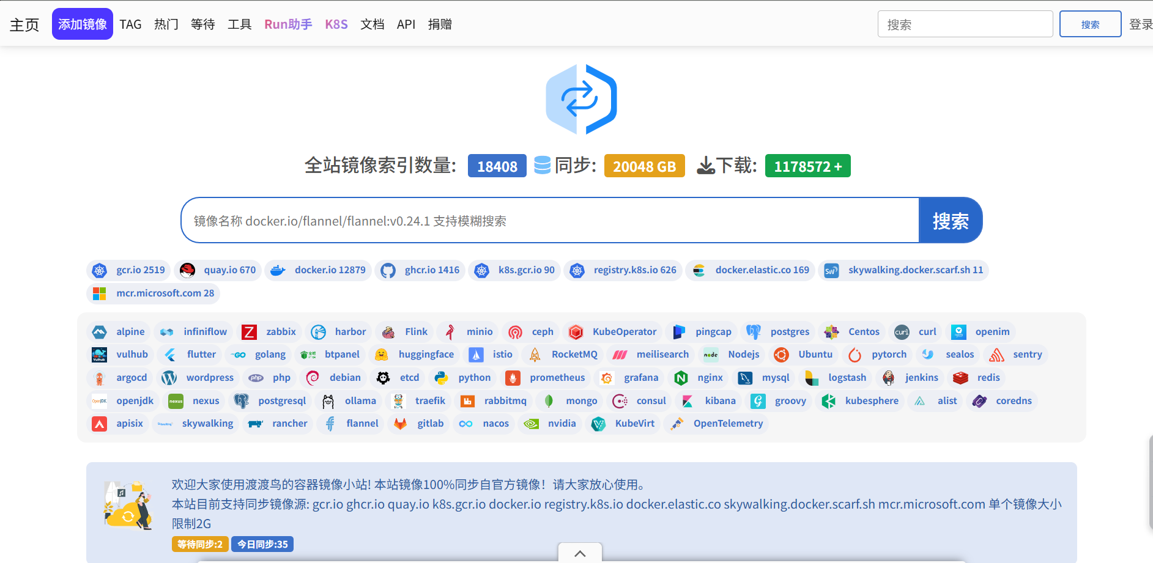Click the 18408 image index count badge
This screenshot has width=1153, height=563.
tap(497, 166)
